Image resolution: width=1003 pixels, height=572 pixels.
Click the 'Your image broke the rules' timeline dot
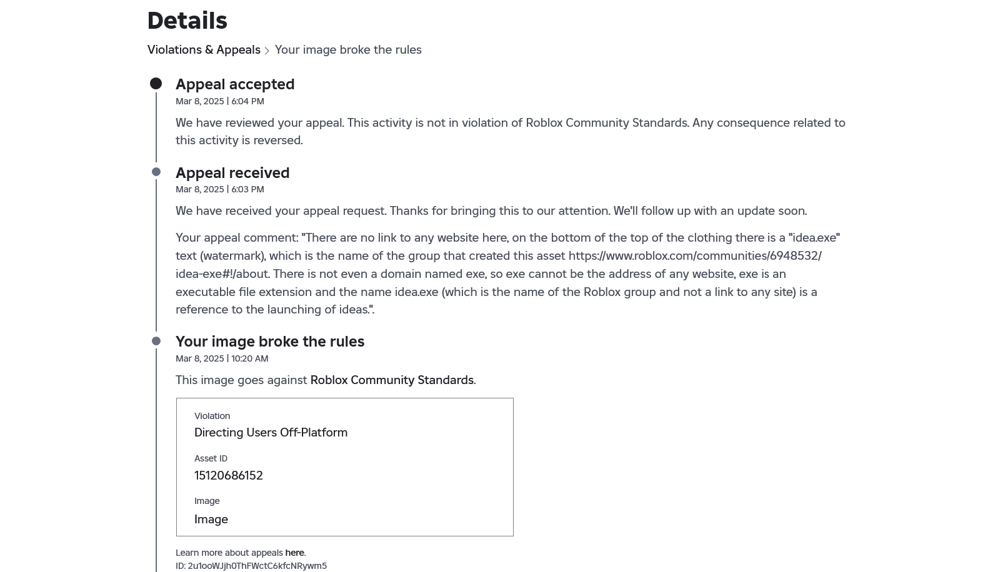(x=156, y=341)
